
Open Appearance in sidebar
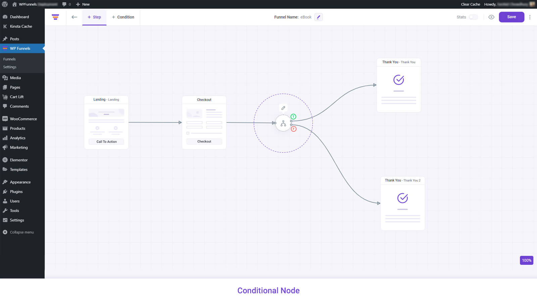(22, 182)
